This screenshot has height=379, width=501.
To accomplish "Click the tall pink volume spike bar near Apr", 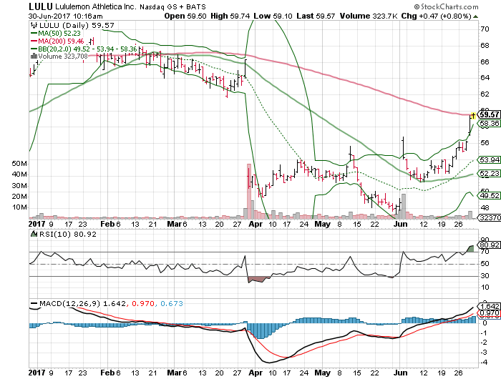I will point(249,191).
